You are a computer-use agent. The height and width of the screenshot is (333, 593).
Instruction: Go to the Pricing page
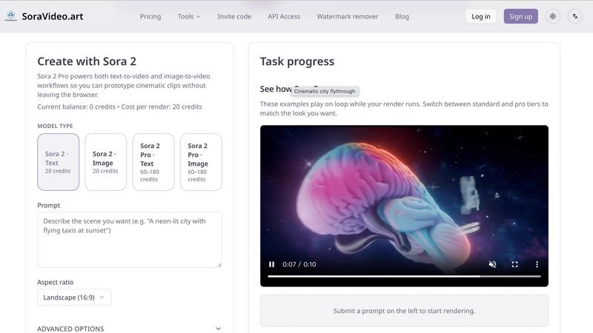(150, 16)
